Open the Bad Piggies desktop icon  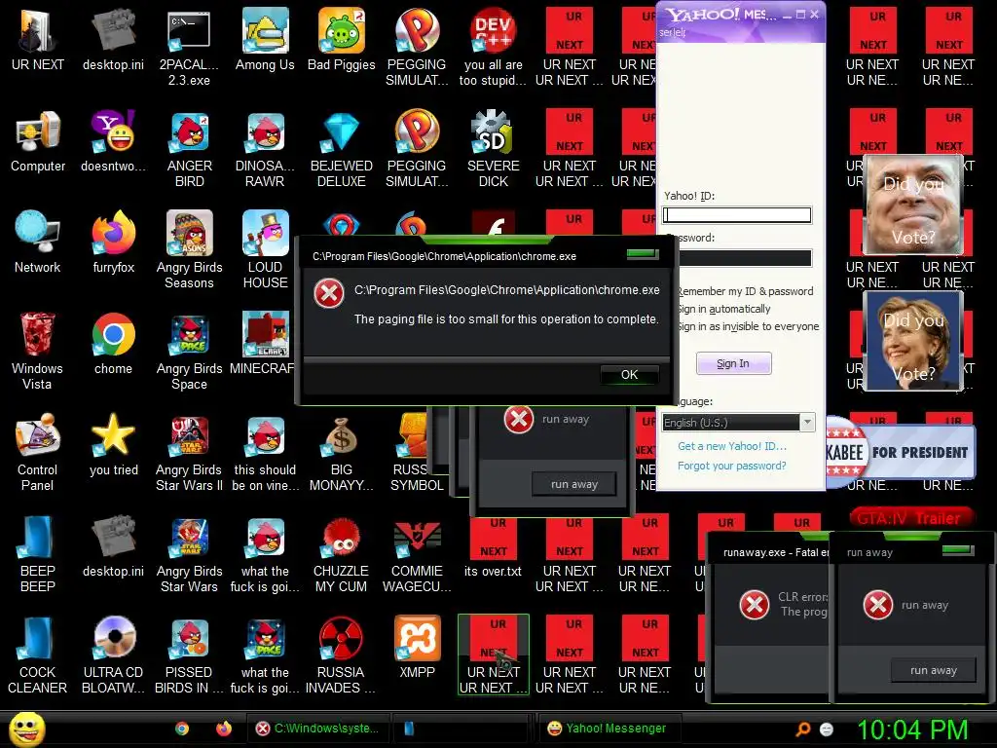pyautogui.click(x=342, y=39)
